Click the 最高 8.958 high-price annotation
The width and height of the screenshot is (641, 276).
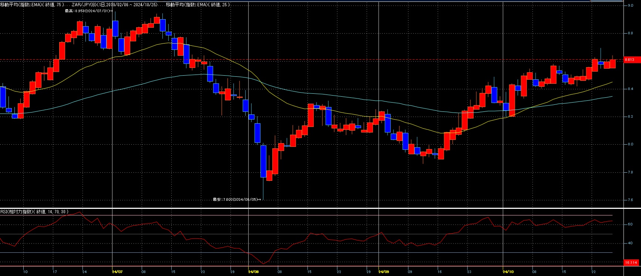point(89,11)
